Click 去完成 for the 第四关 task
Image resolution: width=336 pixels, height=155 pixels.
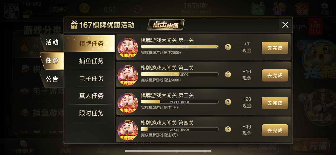tap(275, 130)
